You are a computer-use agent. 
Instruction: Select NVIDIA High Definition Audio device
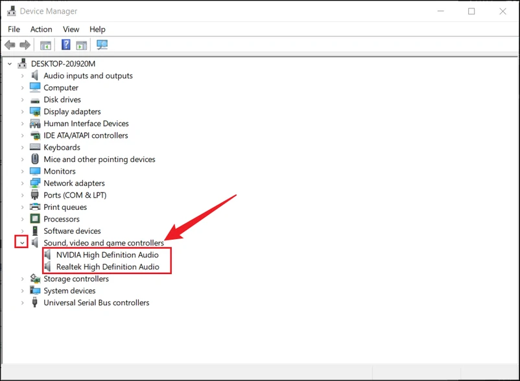pyautogui.click(x=108, y=255)
